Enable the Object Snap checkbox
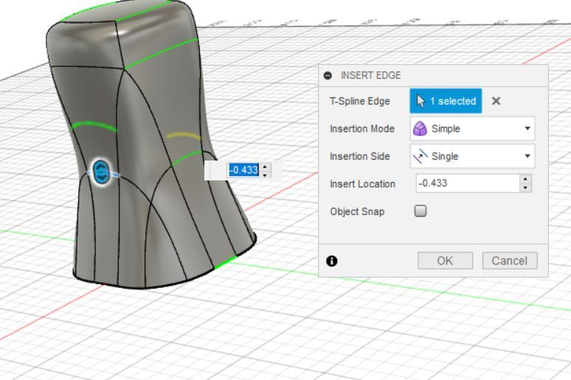Viewport: 571px width, 380px height. [421, 211]
